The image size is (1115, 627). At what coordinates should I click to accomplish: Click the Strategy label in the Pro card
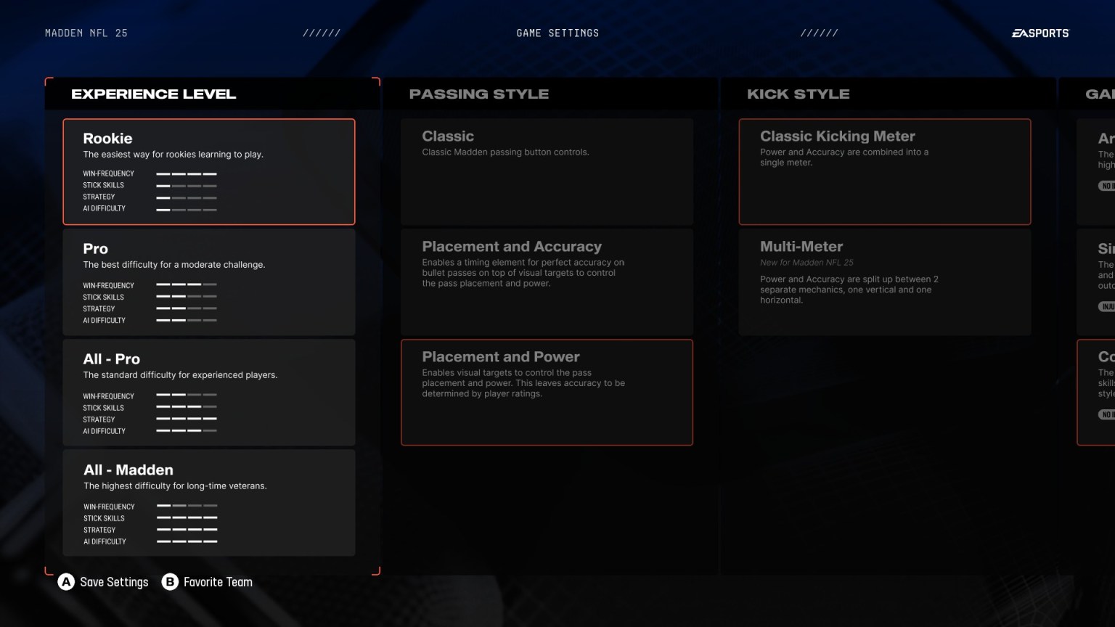(99, 308)
